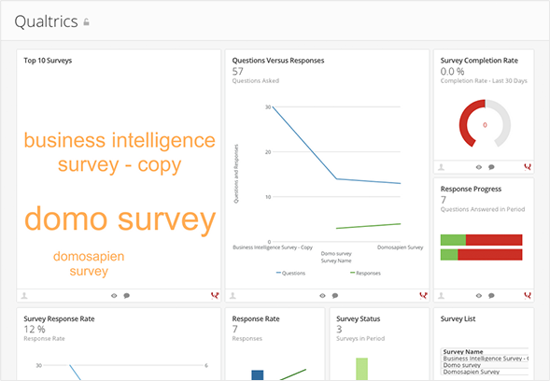Click the red Qualtrics icon on Top 10 Surveys card

(215, 296)
